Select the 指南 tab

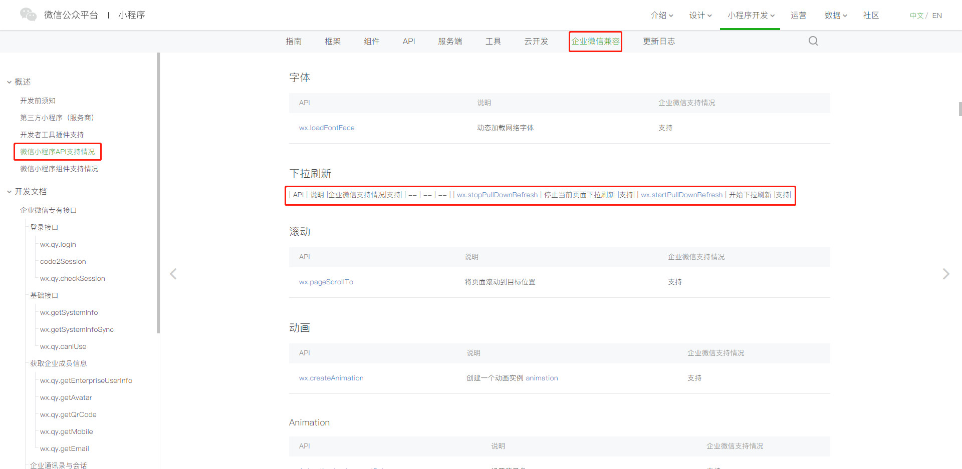click(x=294, y=41)
